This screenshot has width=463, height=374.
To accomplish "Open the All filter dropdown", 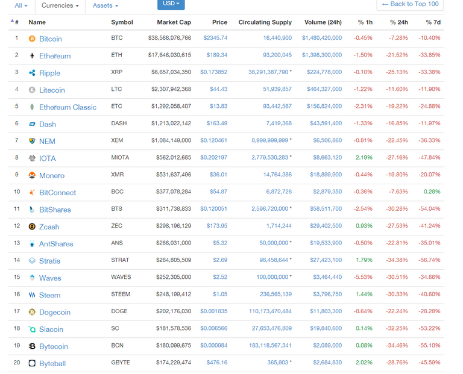I will click(x=21, y=5).
